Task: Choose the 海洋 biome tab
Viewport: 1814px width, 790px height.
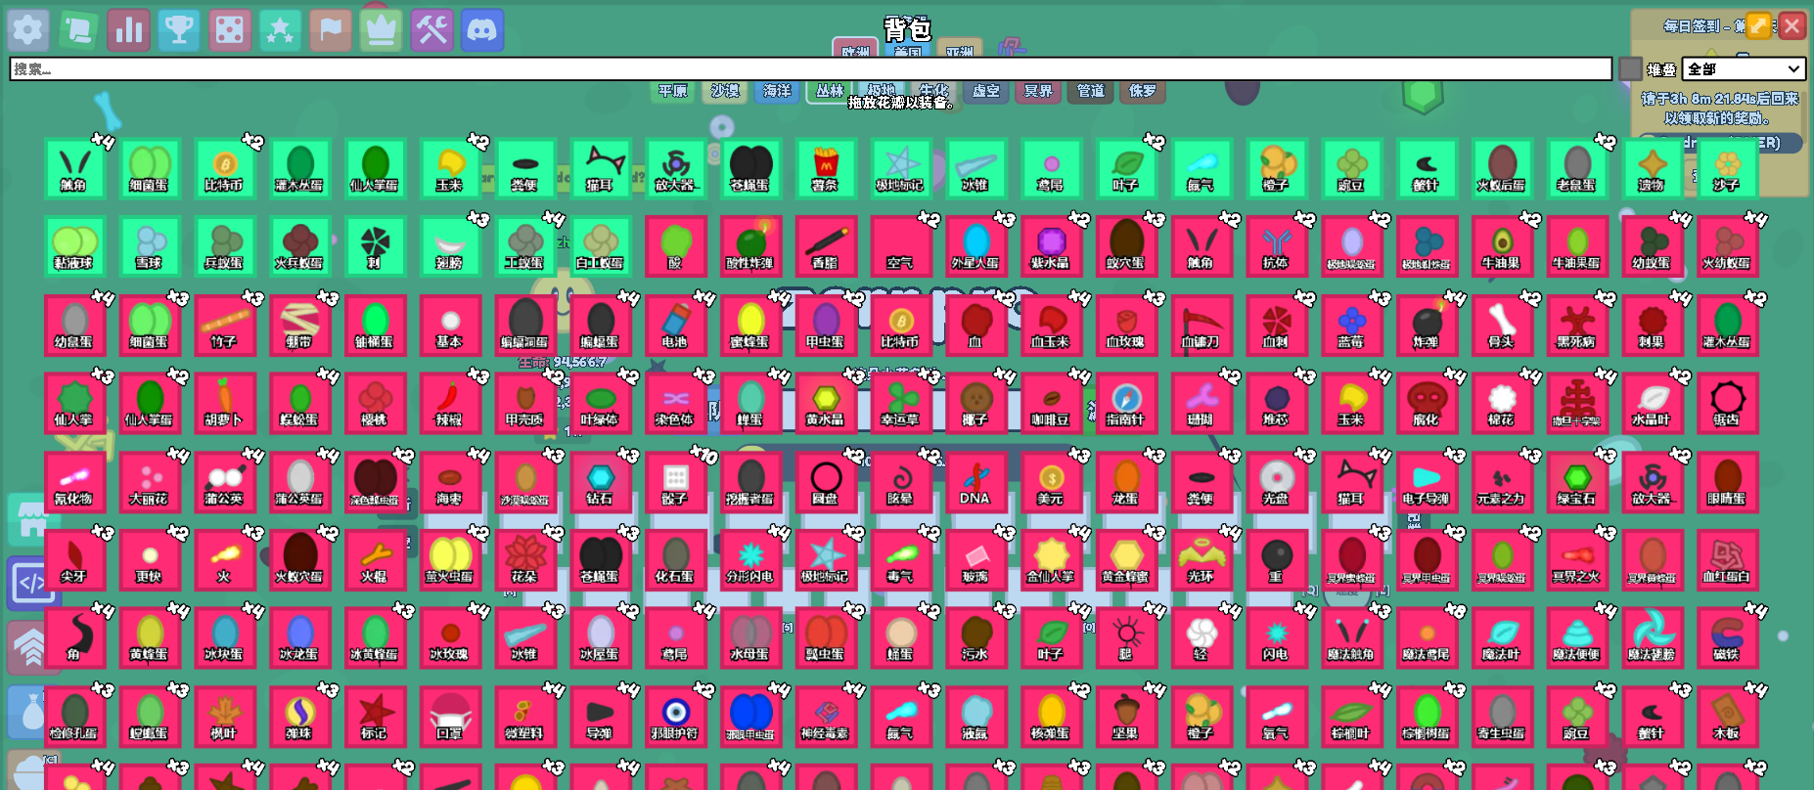Action: tap(777, 91)
